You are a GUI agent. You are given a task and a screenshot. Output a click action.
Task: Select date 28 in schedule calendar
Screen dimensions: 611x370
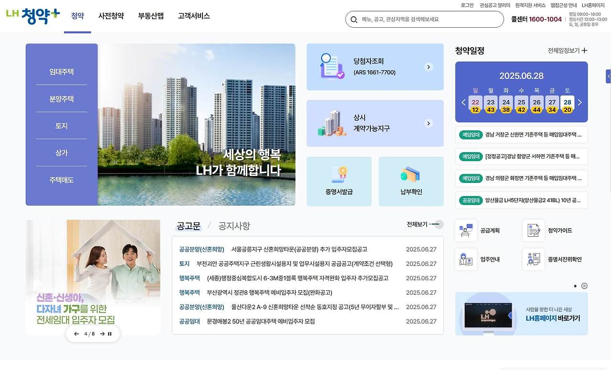click(567, 105)
